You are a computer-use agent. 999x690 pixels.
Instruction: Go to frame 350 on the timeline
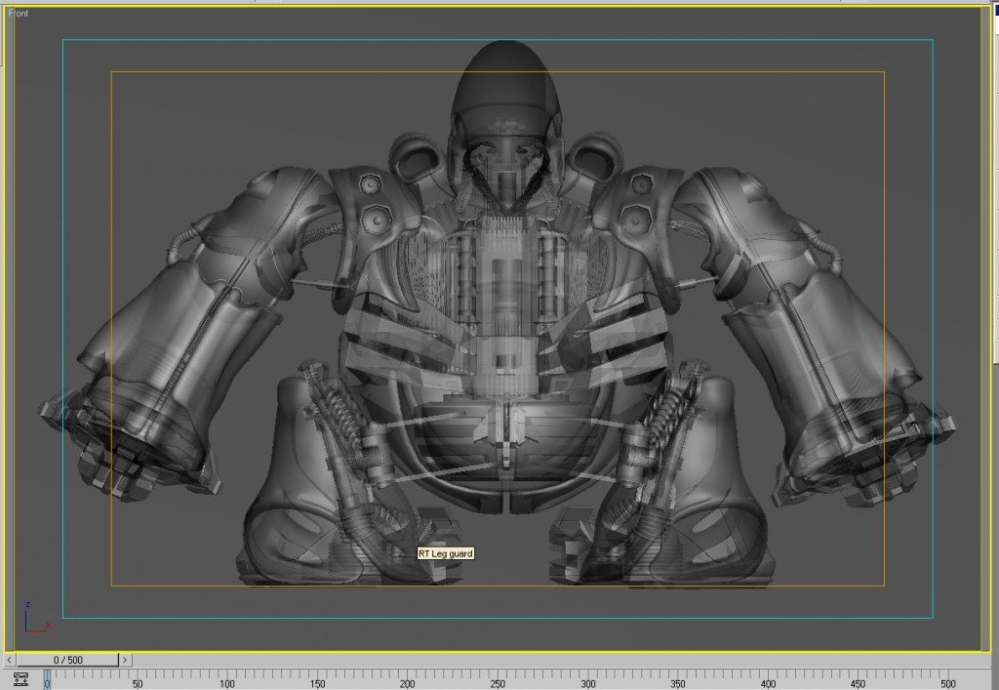click(x=678, y=680)
